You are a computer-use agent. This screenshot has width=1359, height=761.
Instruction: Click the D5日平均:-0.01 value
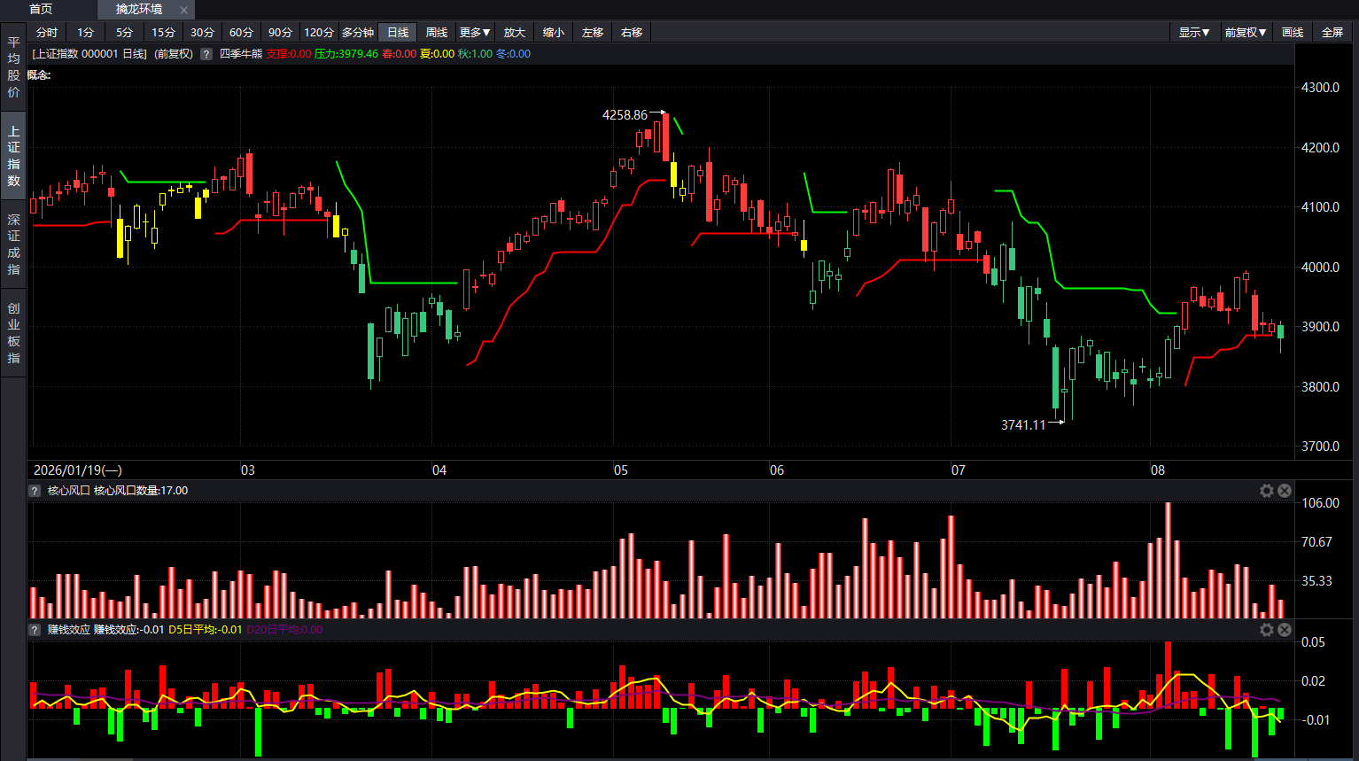click(206, 630)
